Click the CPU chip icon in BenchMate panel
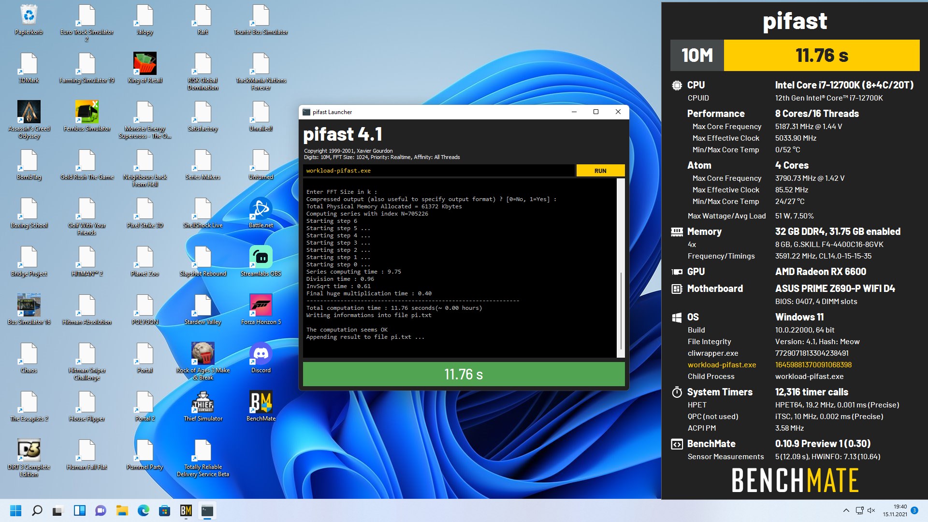Screen dimensions: 928x522 (677, 86)
